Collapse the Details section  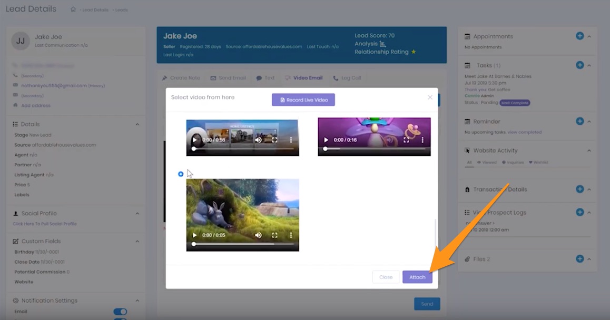(x=137, y=124)
